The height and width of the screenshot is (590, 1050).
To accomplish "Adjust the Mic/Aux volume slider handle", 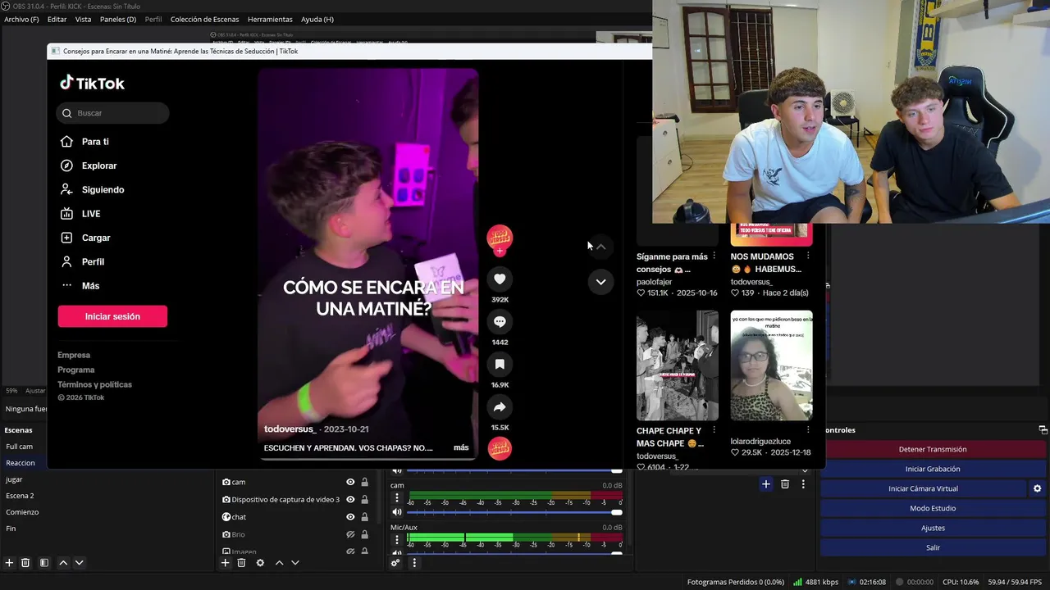I will [x=616, y=553].
